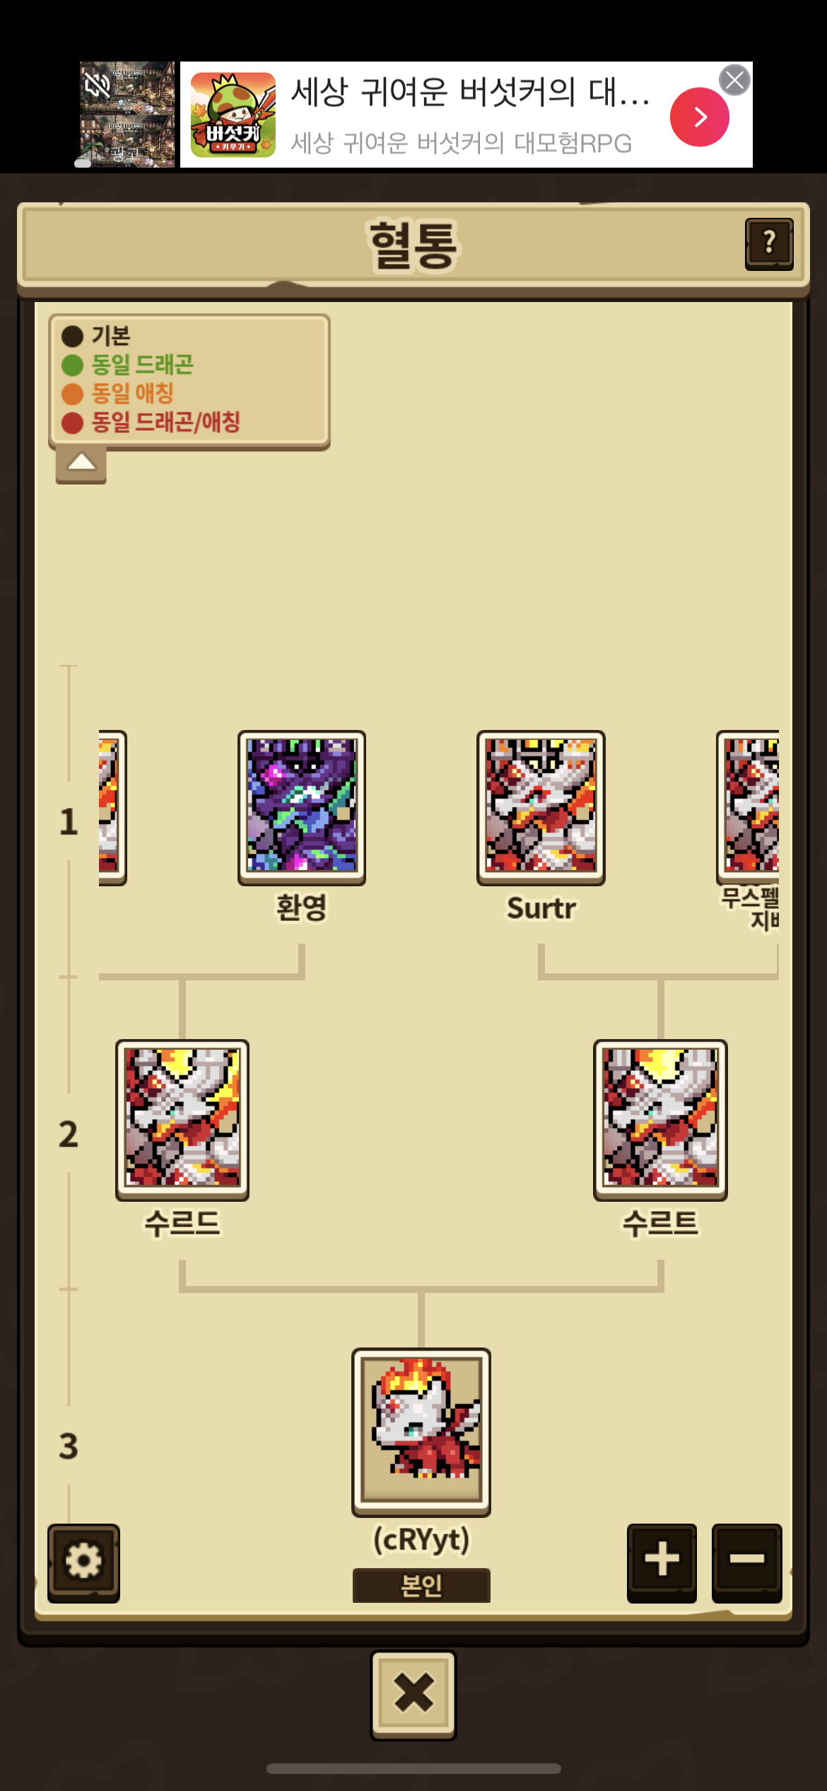The width and height of the screenshot is (827, 1791).
Task: Collapse the color legend panel
Action: [81, 463]
